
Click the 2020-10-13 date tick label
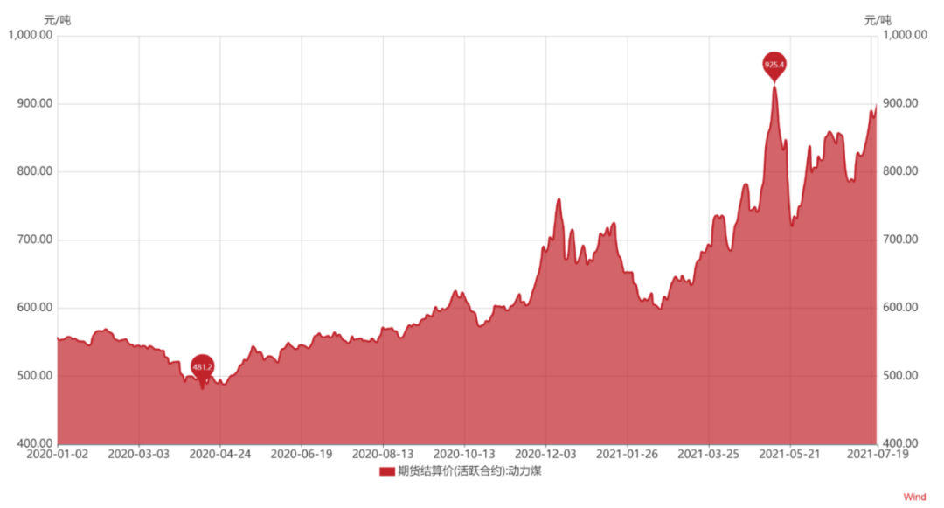pos(464,455)
